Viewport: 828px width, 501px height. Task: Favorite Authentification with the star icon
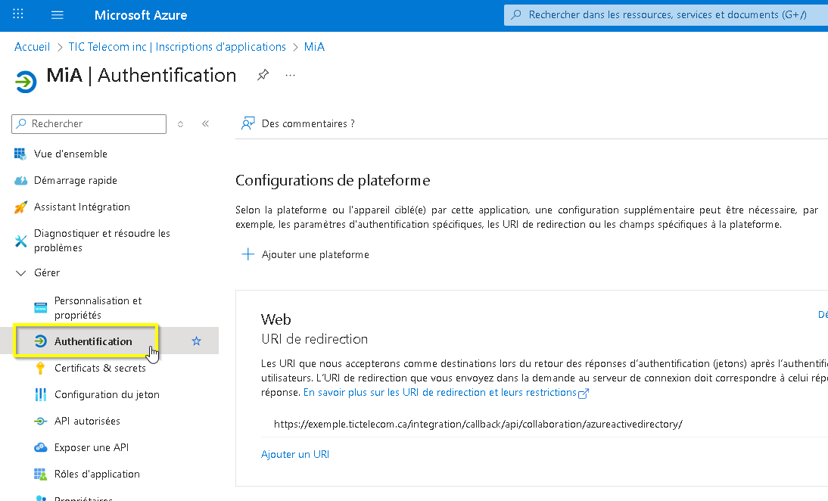tap(197, 341)
